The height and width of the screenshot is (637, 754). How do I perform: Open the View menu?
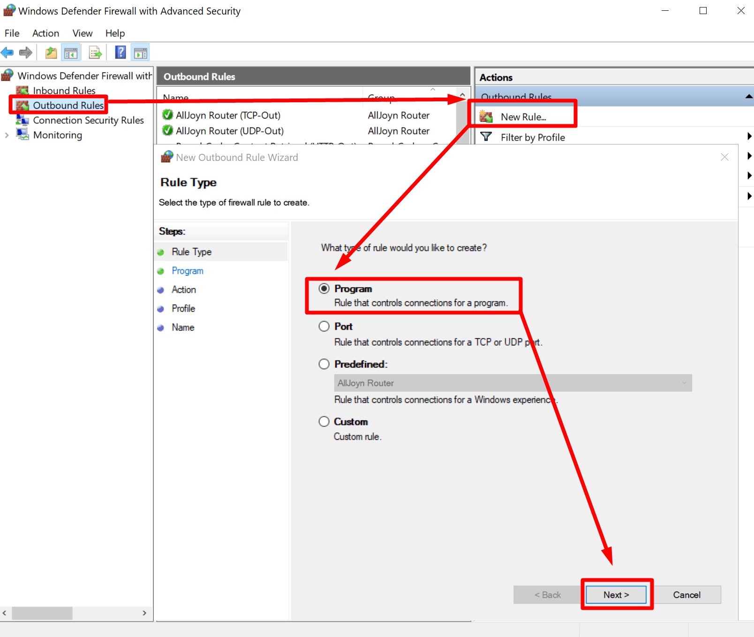tap(82, 33)
